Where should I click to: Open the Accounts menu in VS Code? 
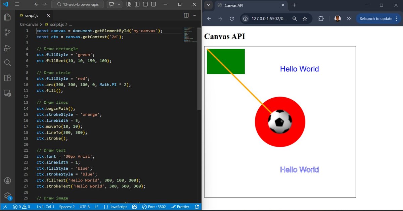click(7, 180)
